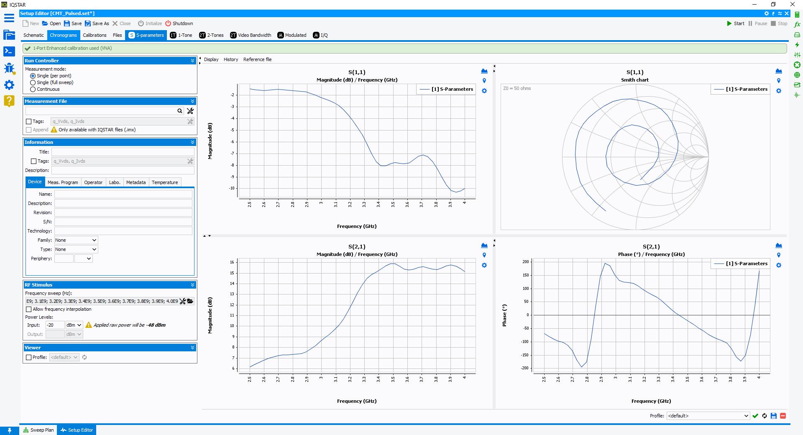Collapse the RF Stimulus panel
Image resolution: width=803 pixels, height=435 pixels.
pyautogui.click(x=193, y=285)
